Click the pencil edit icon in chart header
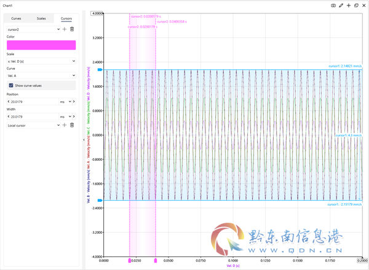The image size is (369, 270). [341, 6]
